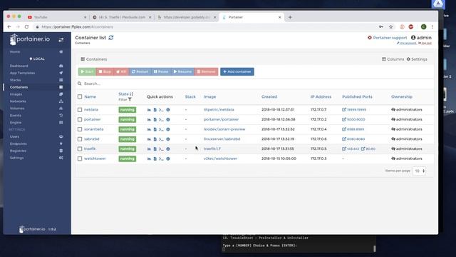Click the Dashboard icon in the sidebar

click(61, 66)
